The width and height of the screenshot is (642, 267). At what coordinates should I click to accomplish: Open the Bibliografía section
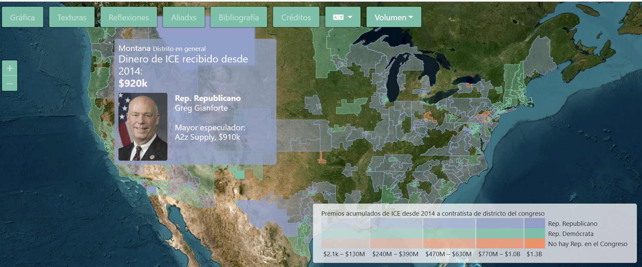239,17
